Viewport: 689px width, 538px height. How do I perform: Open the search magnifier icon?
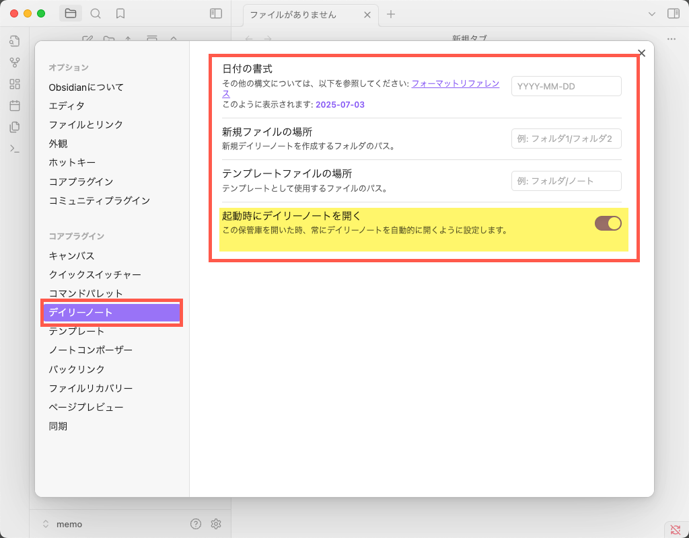coord(96,13)
